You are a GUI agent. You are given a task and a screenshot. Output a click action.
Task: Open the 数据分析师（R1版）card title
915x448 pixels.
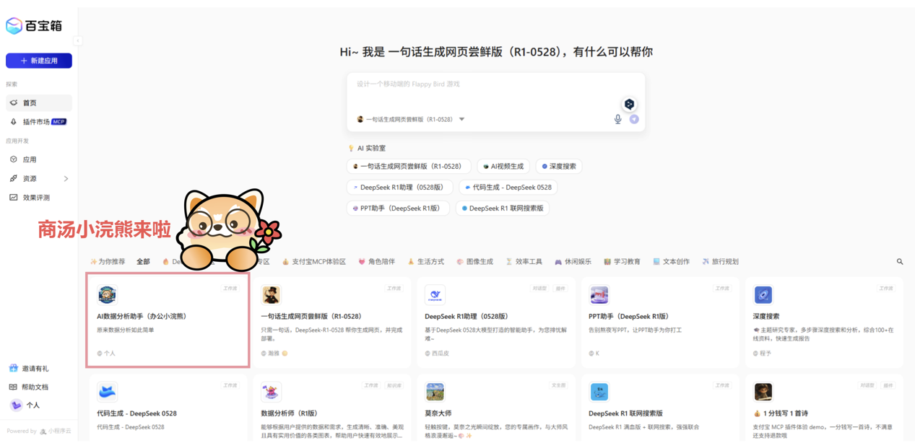289,413
